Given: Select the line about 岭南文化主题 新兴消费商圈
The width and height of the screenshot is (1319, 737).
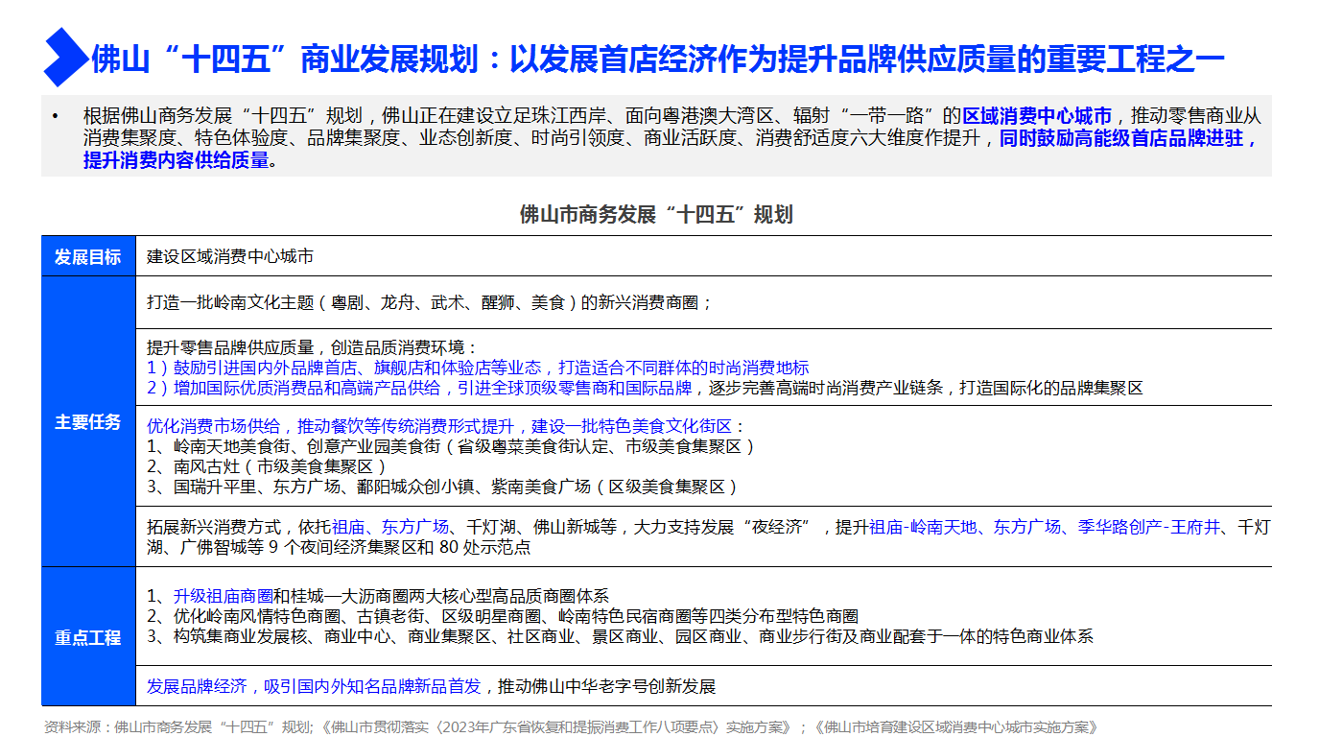Looking at the screenshot, I should coord(429,301).
